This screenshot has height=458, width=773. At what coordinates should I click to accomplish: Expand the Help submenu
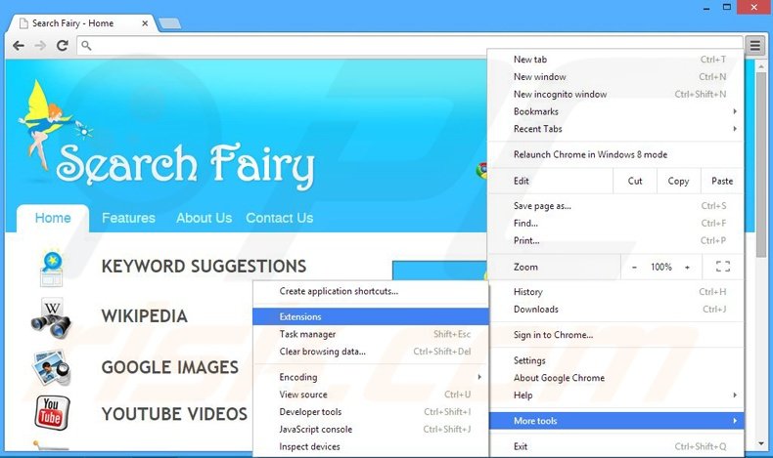click(615, 396)
